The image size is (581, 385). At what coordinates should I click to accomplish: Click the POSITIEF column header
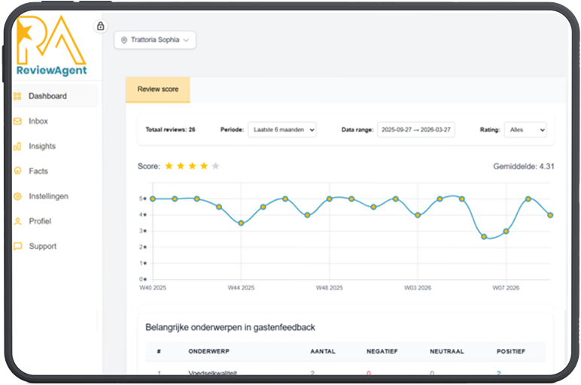coord(511,351)
